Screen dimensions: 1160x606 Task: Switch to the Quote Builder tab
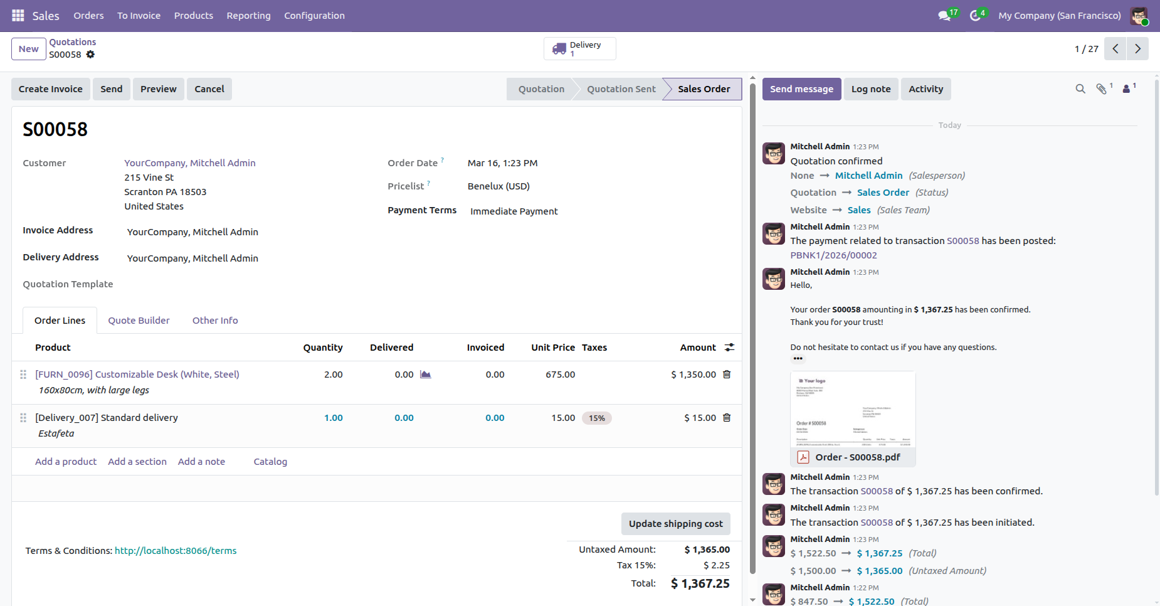(x=139, y=321)
